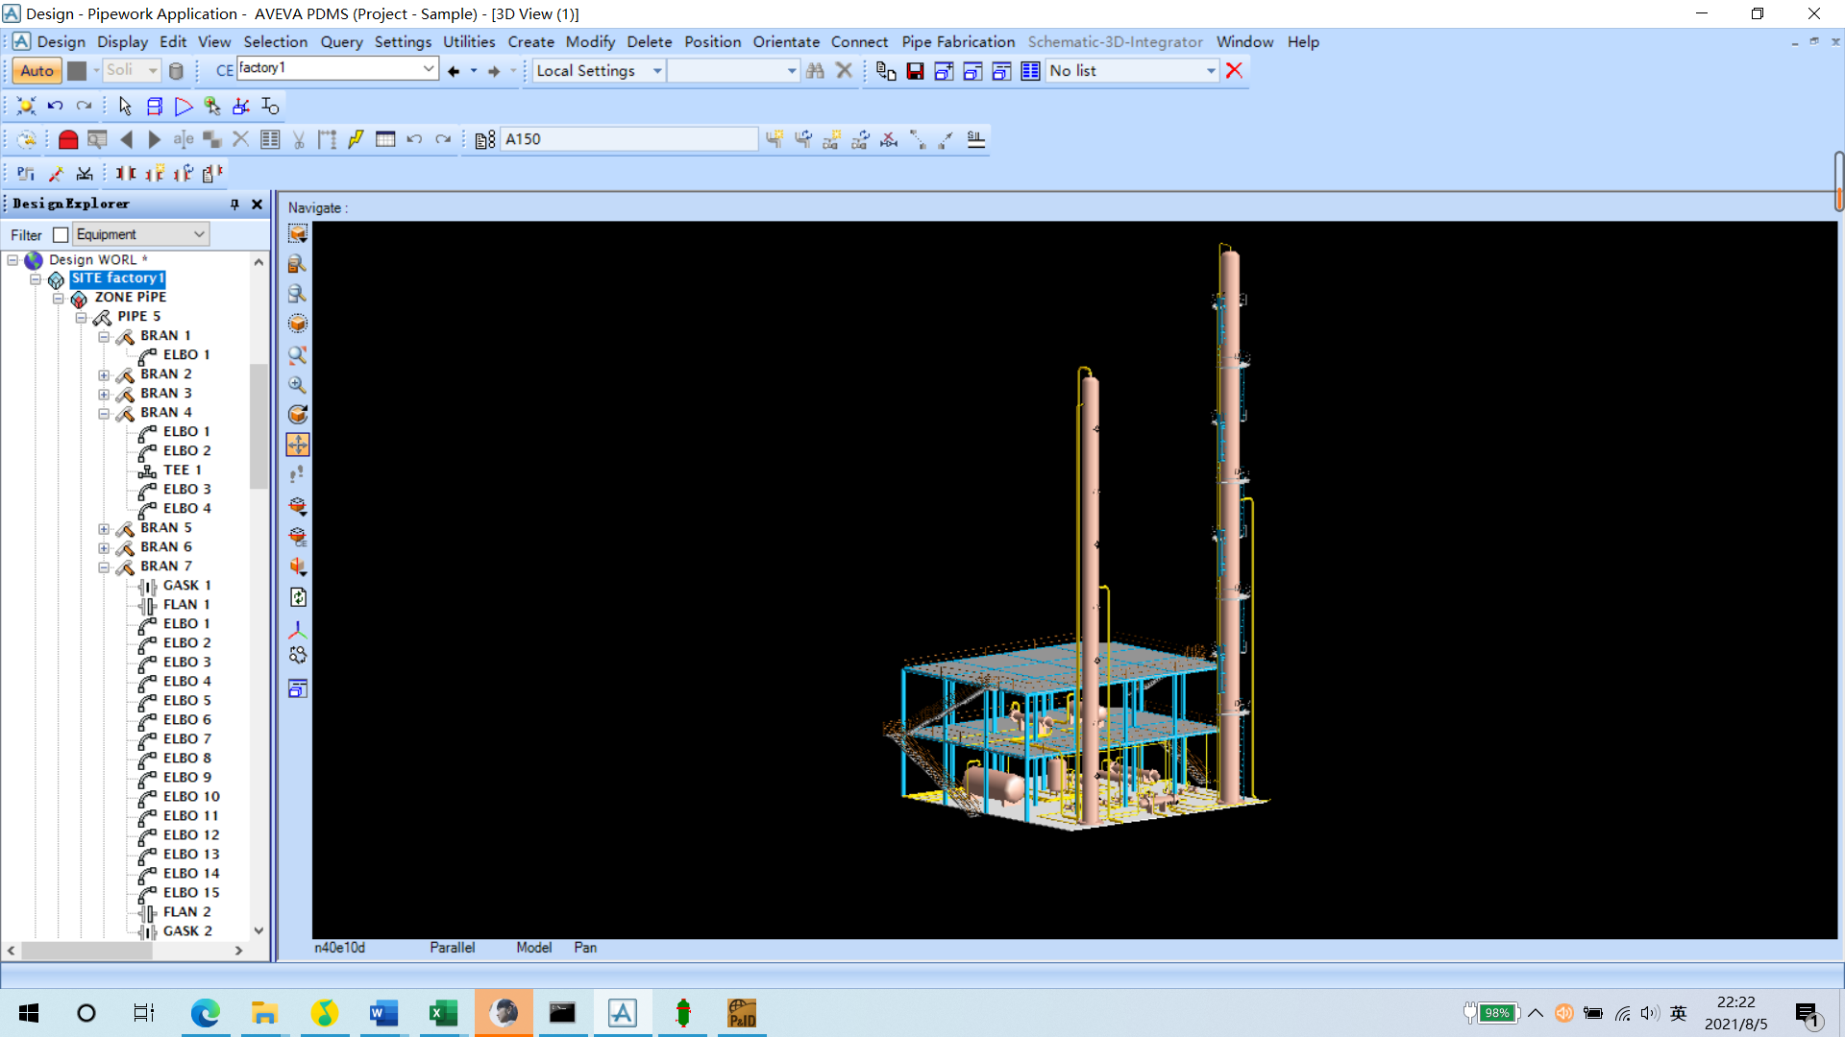
Task: Select ELBO 15 under BRAN 7
Action: (191, 893)
